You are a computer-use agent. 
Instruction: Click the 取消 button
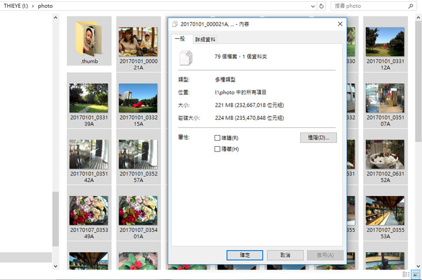tap(285, 255)
